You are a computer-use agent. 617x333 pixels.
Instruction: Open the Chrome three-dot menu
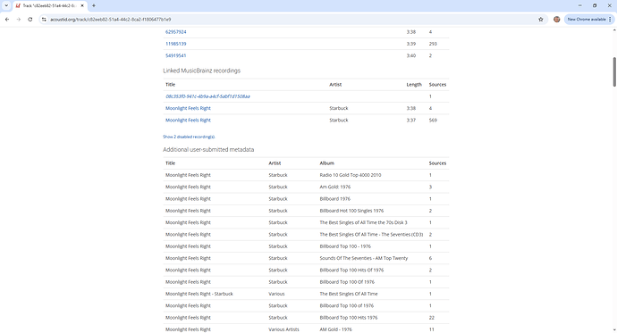tap(610, 20)
